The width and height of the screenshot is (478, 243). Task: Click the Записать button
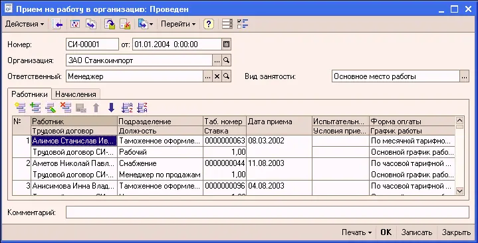click(x=416, y=232)
